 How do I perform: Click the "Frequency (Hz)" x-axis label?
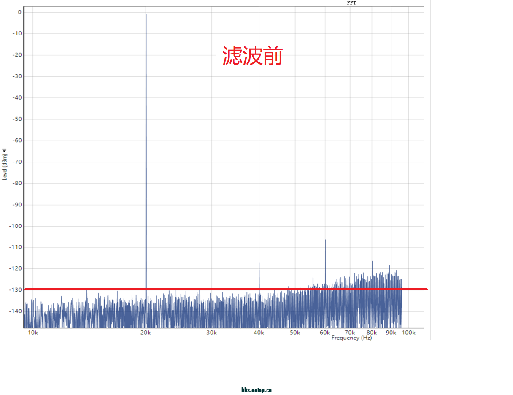pyautogui.click(x=351, y=338)
